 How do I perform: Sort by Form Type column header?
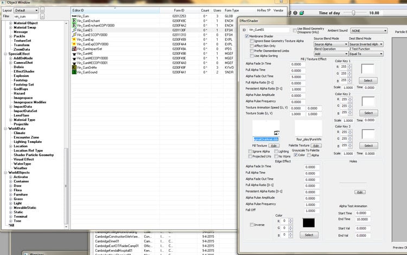pos(232,10)
